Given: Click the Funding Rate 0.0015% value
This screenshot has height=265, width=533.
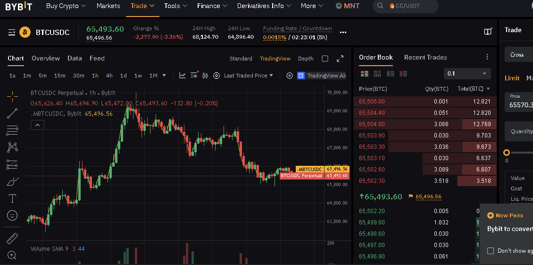Looking at the screenshot, I should [x=275, y=37].
